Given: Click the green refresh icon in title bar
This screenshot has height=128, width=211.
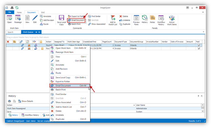Looking at the screenshot, I should (x=17, y=8).
